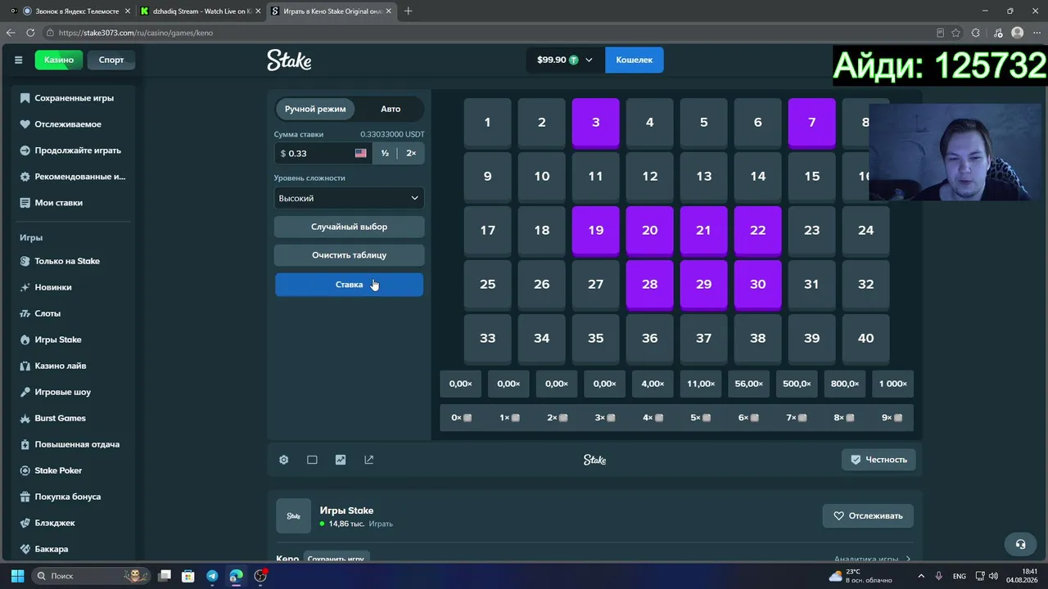This screenshot has height=589, width=1048.
Task: Click the icon beside Продолжайте играть
Action: coord(25,151)
